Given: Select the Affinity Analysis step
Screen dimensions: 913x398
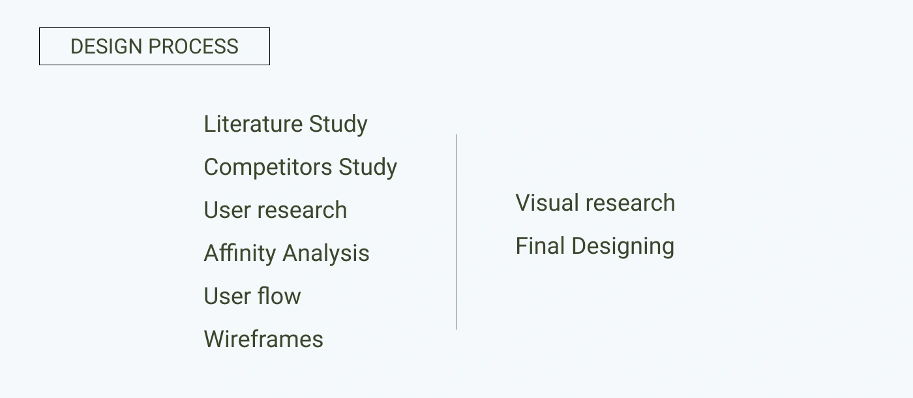Looking at the screenshot, I should point(286,253).
